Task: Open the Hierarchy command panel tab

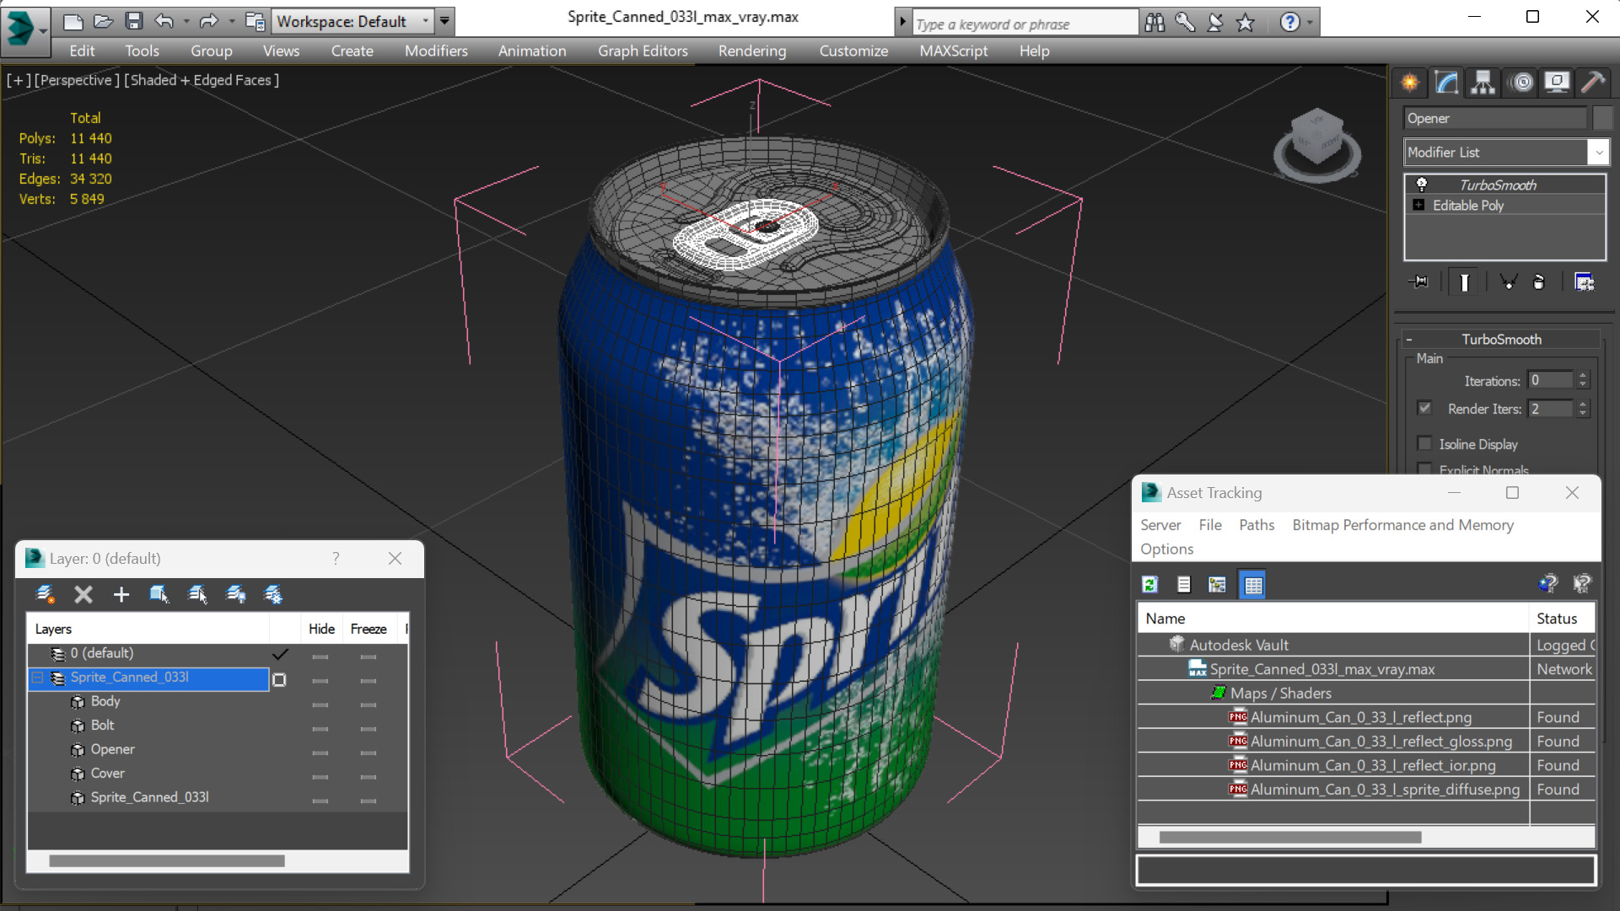Action: click(1483, 83)
